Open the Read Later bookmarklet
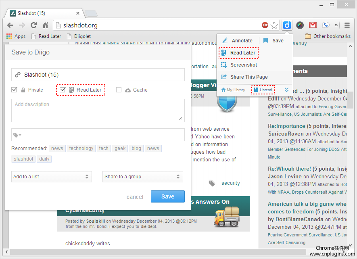357x259 pixels. 46,36
